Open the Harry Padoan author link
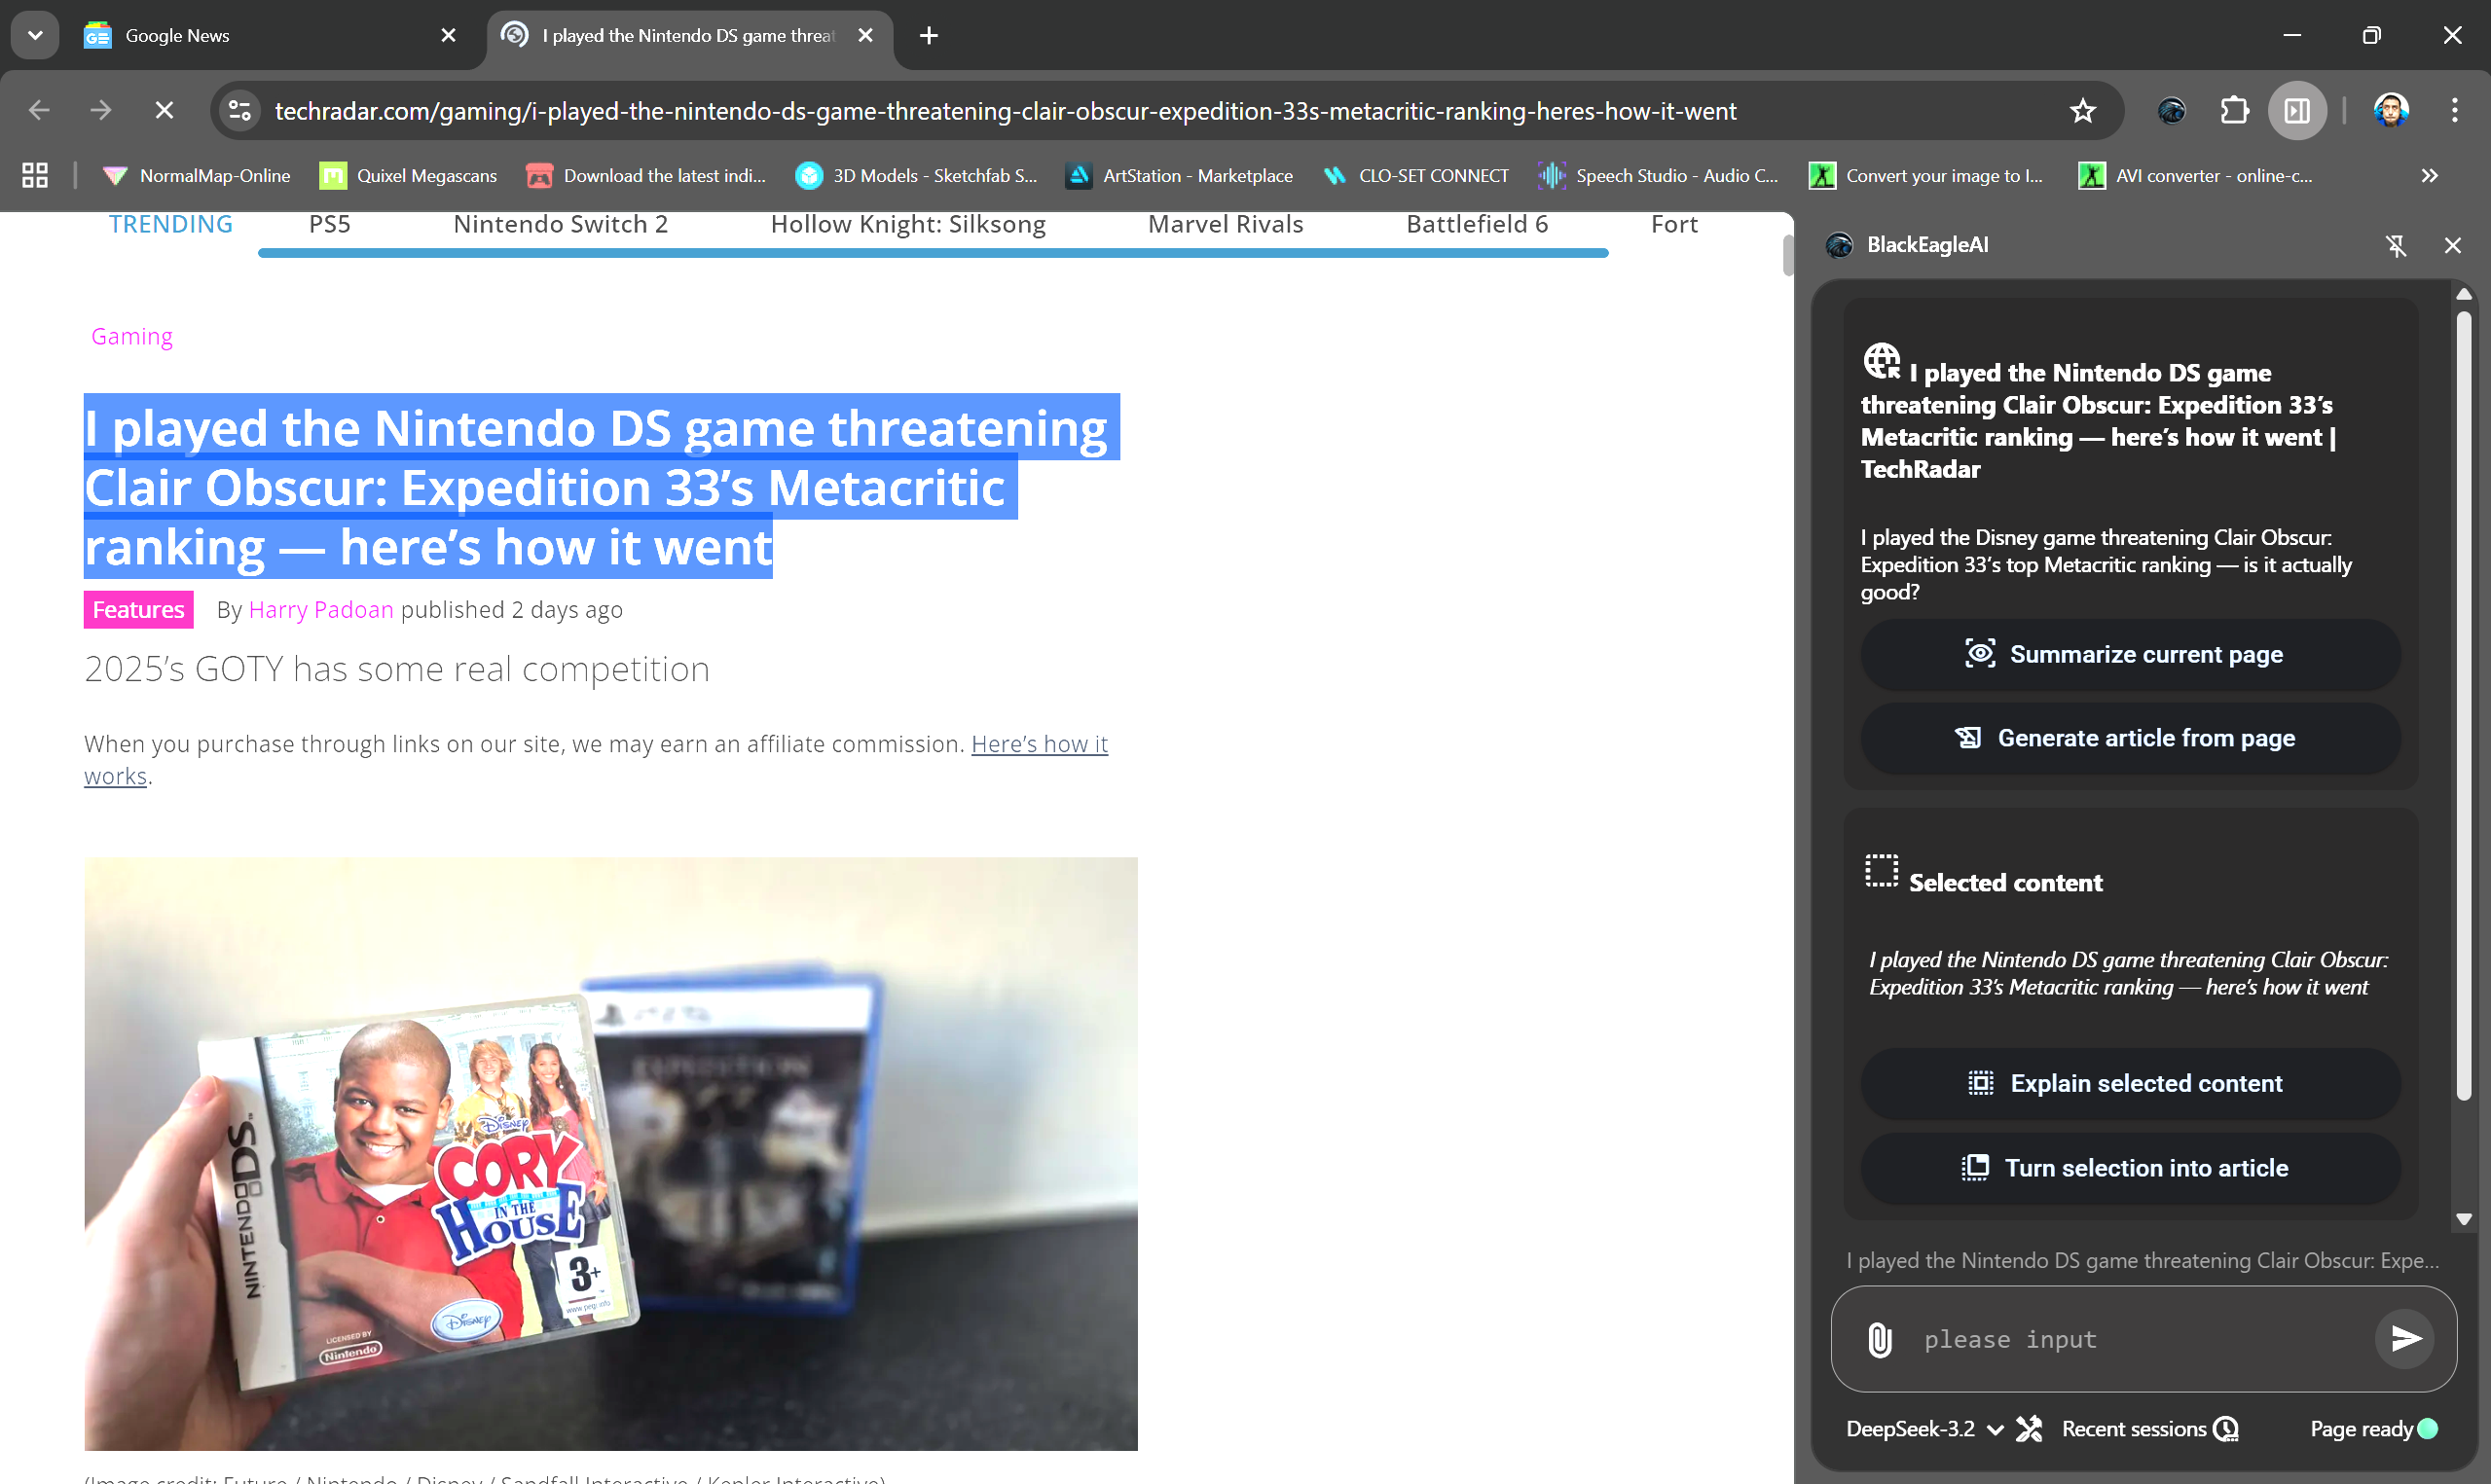The image size is (2491, 1484). [x=320, y=609]
